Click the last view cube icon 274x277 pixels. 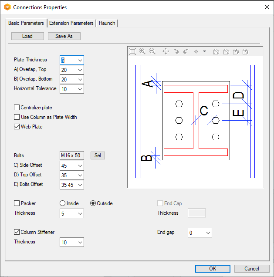[x=245, y=51]
